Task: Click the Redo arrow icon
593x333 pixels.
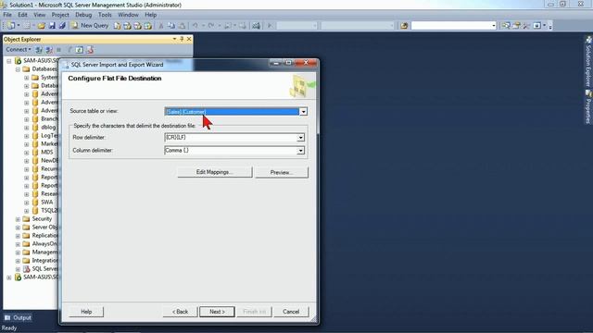Action: tap(211, 26)
